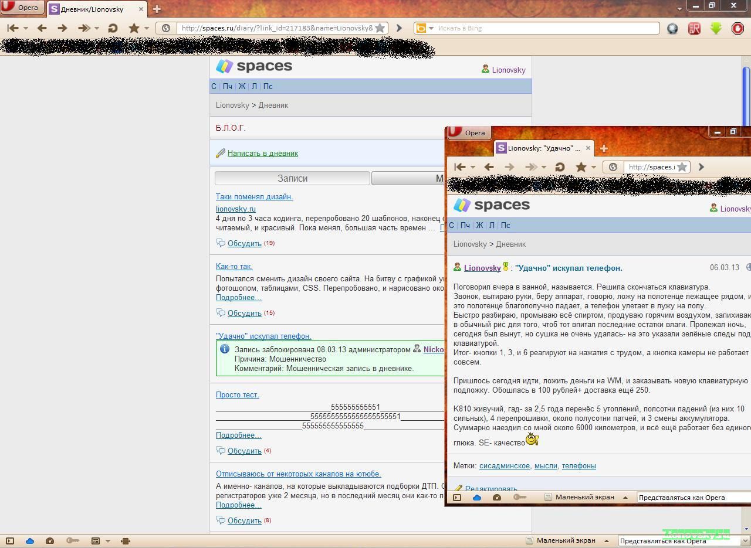Bookmark page via star in main address bar

pyautogui.click(x=380, y=28)
